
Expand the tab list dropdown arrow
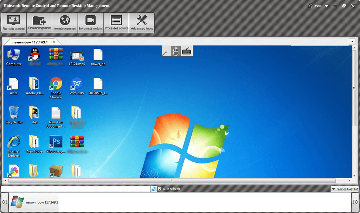pyautogui.click(x=352, y=42)
